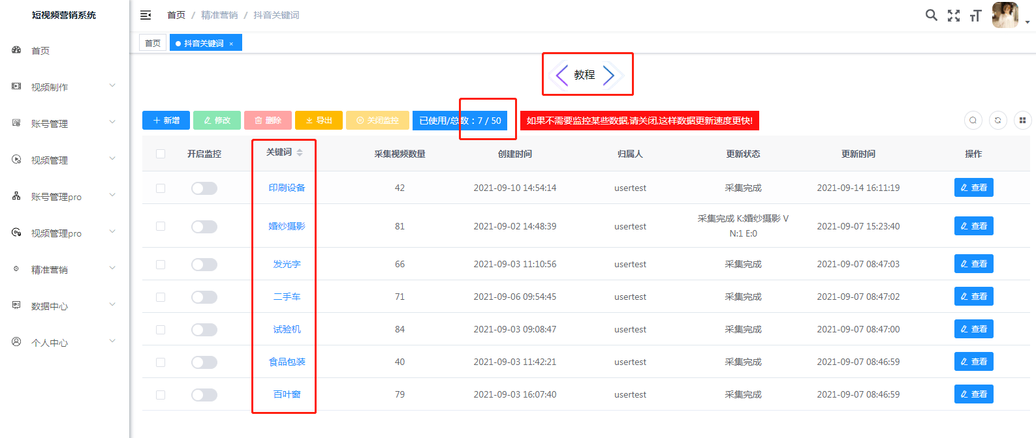Screen dimensions: 1036x438
Task: Switch to the 首页 tab
Action: pos(153,43)
